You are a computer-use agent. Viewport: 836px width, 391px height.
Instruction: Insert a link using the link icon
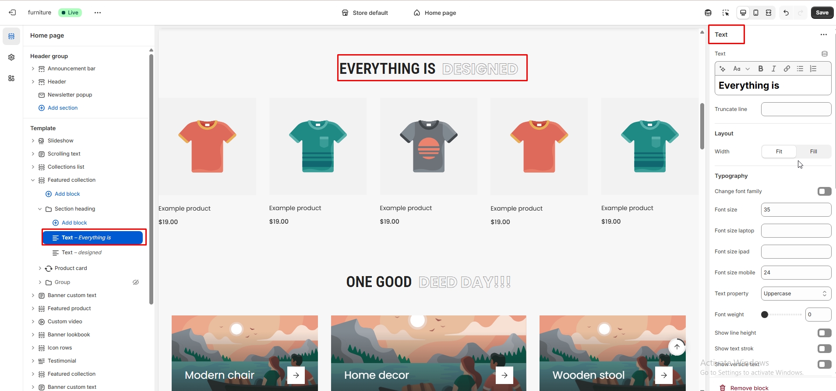787,69
